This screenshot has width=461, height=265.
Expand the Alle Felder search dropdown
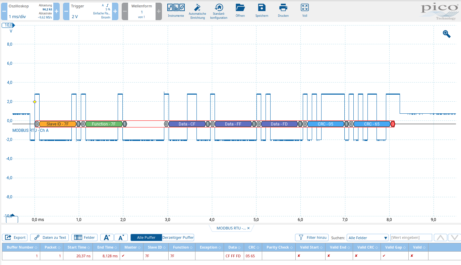[367, 237]
